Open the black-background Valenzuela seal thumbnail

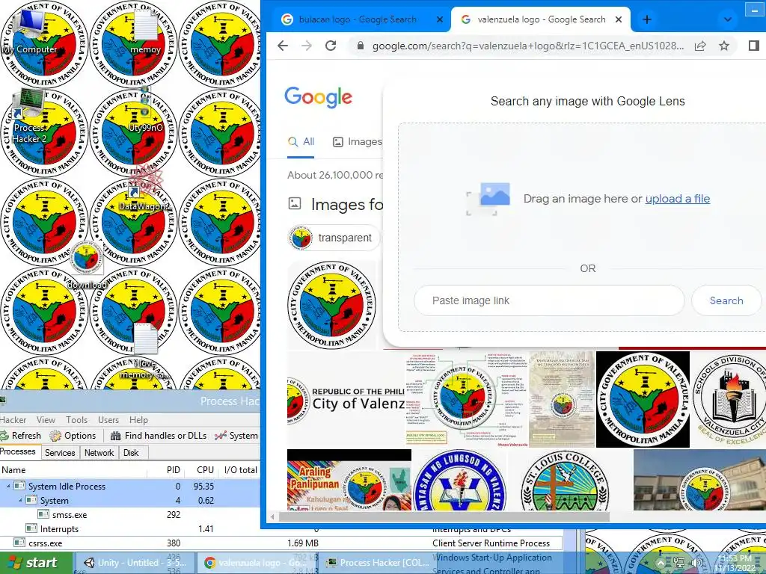643,399
